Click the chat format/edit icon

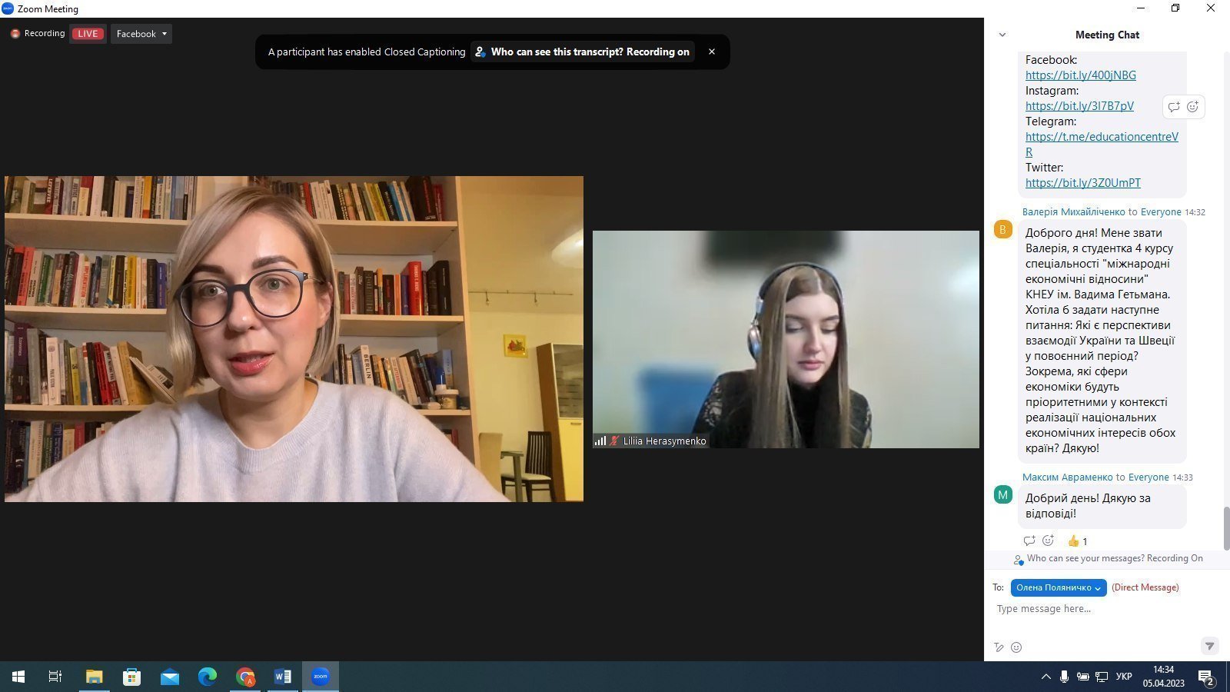coord(999,647)
